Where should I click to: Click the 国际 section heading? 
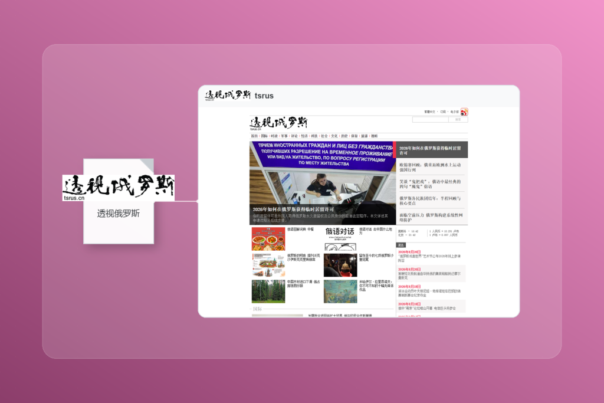coord(257,309)
